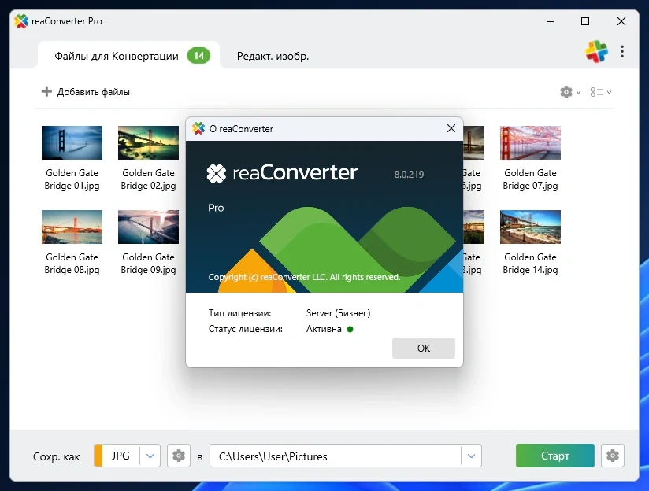Click the Golden Gate Bridge 14.jpg file name
649x491 pixels.
tap(530, 263)
